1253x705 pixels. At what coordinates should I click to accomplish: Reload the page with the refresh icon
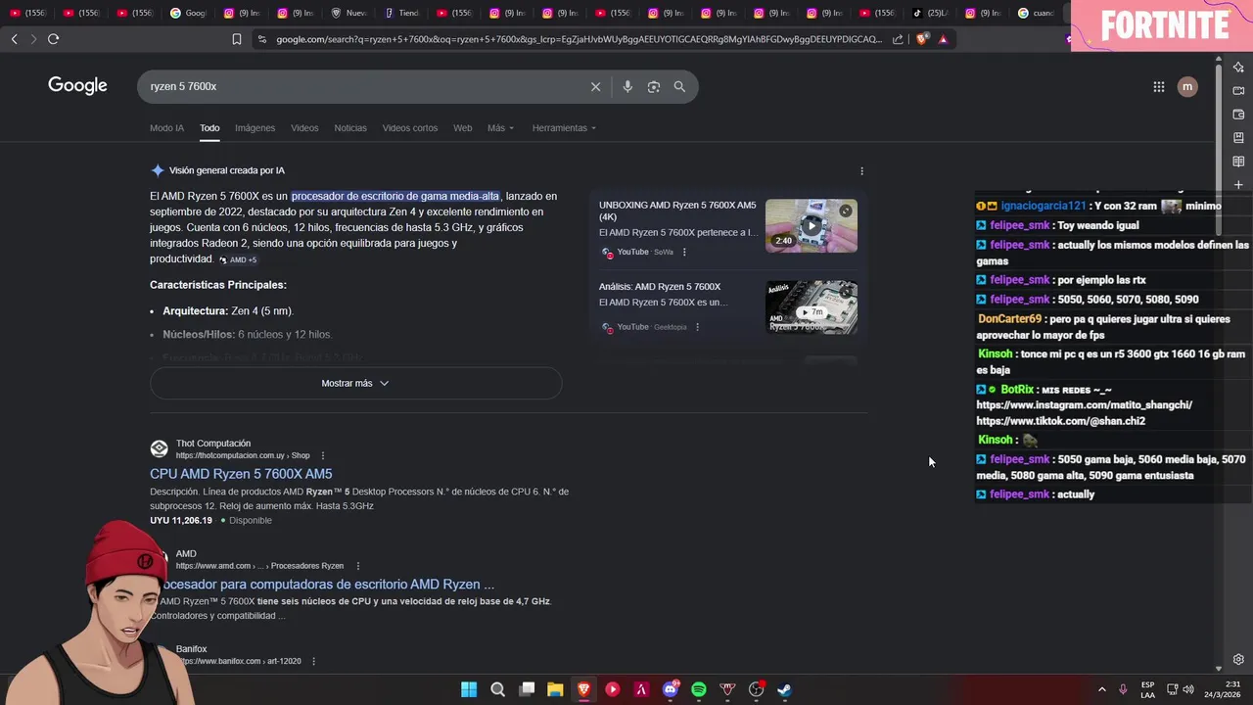coord(53,39)
